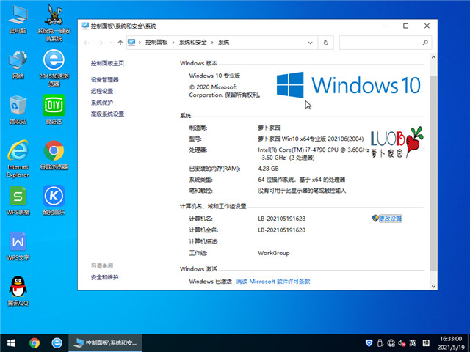Open 系统兔一键安装系统 desktop icon

point(54,23)
